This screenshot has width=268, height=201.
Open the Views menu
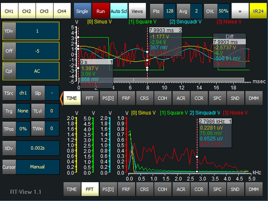(136, 10)
